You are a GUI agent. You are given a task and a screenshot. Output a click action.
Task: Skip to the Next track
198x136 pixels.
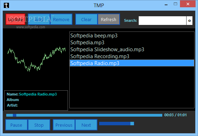86,125
